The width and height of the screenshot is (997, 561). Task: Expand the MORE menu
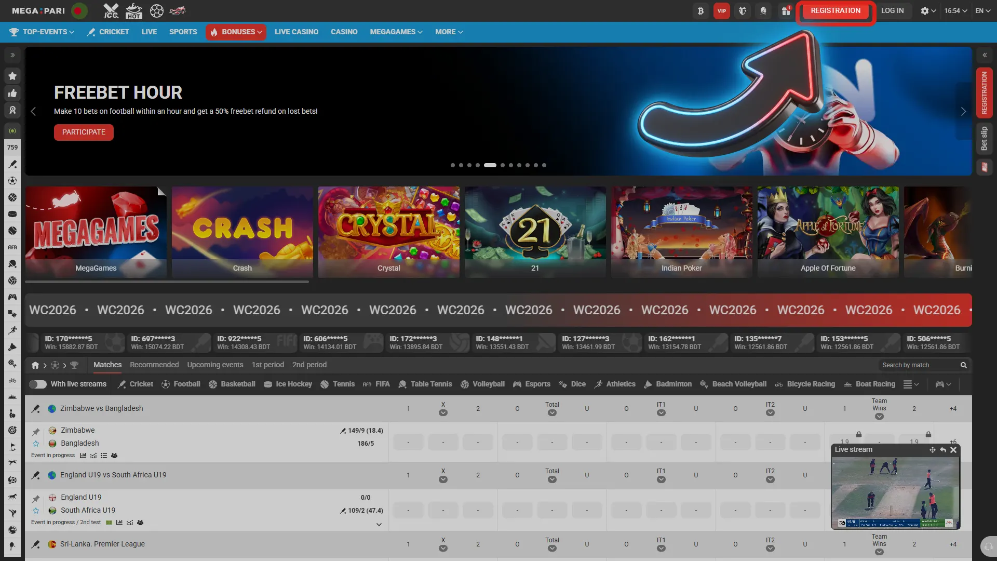click(x=449, y=32)
